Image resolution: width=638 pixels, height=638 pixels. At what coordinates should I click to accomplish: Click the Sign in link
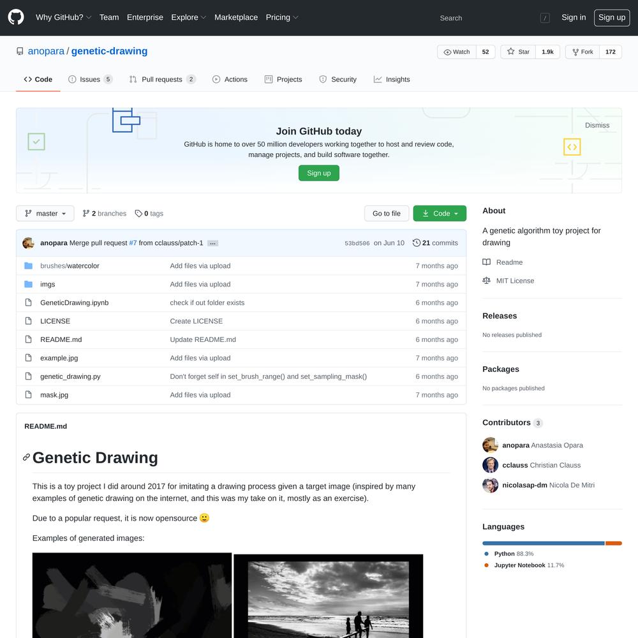[x=574, y=17]
